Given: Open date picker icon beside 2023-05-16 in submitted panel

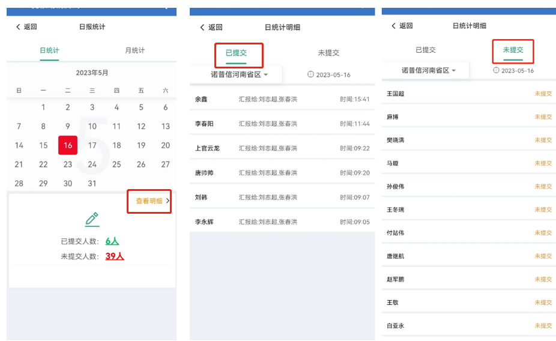Looking at the screenshot, I should click(x=310, y=74).
